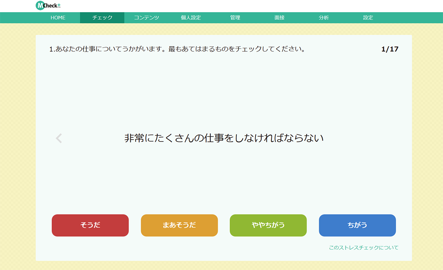The height and width of the screenshot is (270, 443).
Task: Open the 分析 analysis menu
Action: coord(324,17)
